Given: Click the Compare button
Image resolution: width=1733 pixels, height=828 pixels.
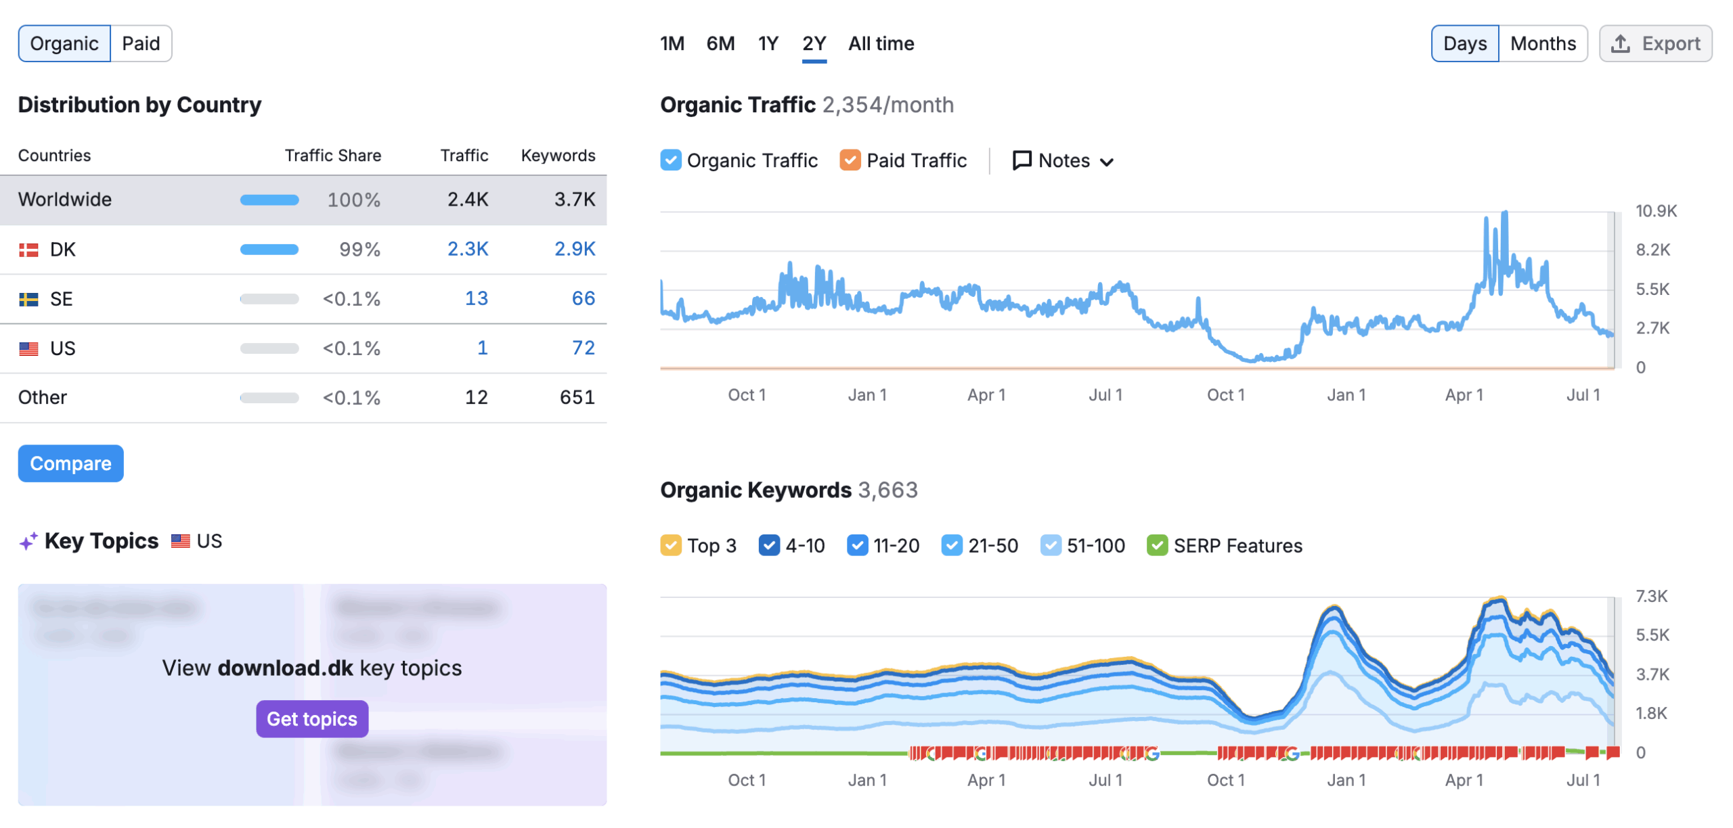Looking at the screenshot, I should coord(70,464).
